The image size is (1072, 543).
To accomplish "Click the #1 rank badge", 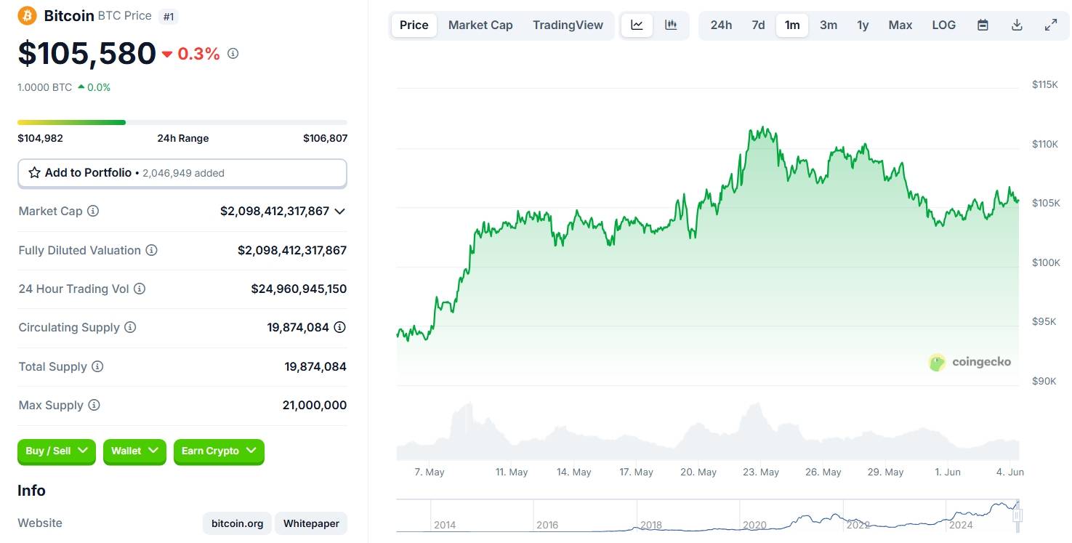I will click(169, 16).
